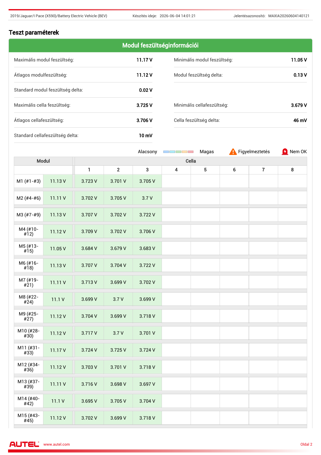Click the orange Figyelmeztetés warning triangle icon

click(233, 152)
